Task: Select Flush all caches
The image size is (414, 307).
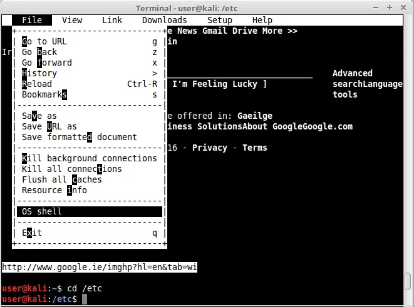Action: [90, 179]
